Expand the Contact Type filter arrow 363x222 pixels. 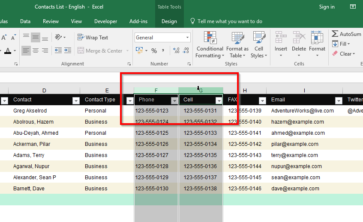tap(130, 101)
